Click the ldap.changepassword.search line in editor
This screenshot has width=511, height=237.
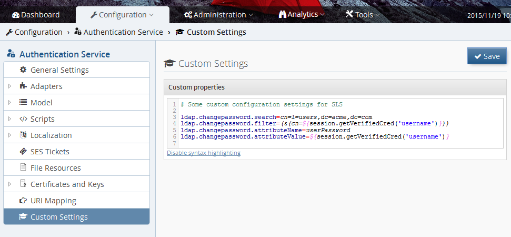click(x=276, y=117)
